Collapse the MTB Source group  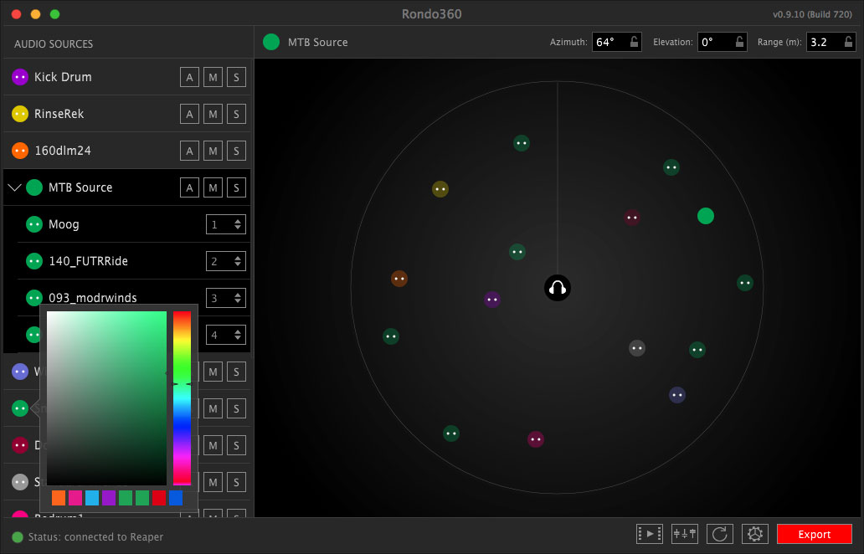tap(13, 187)
